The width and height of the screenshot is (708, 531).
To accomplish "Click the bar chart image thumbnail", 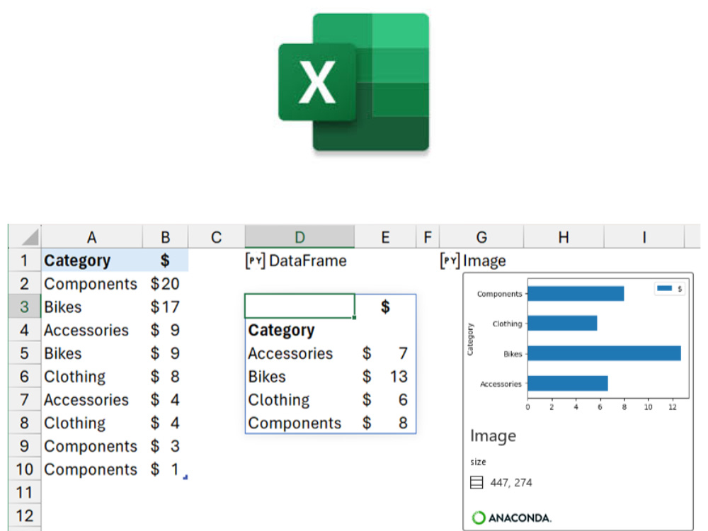I will point(577,343).
